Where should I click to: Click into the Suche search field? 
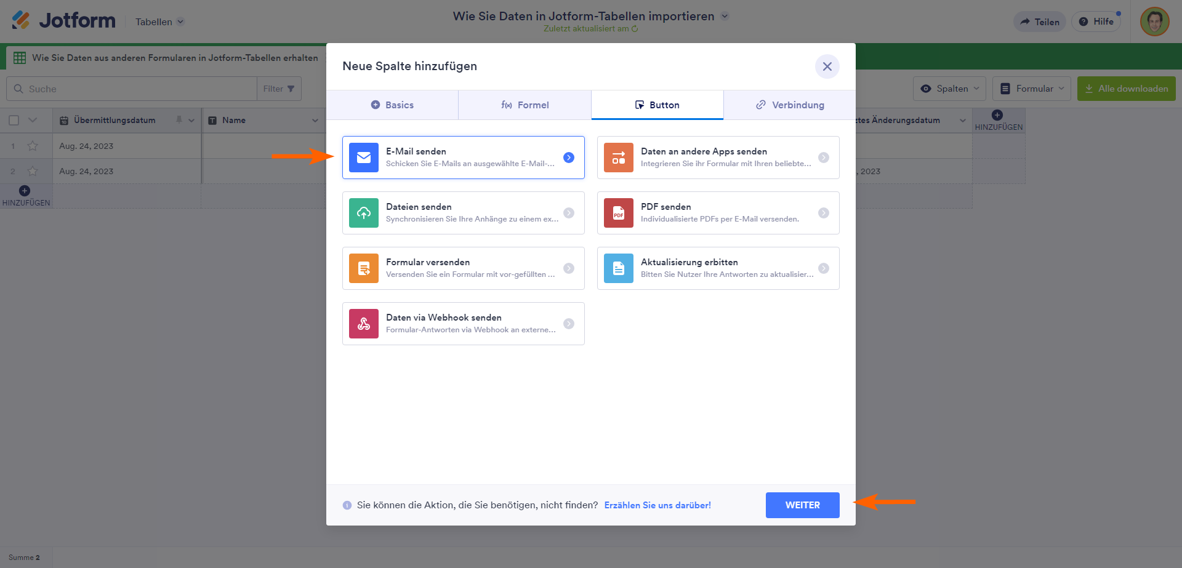click(x=139, y=89)
